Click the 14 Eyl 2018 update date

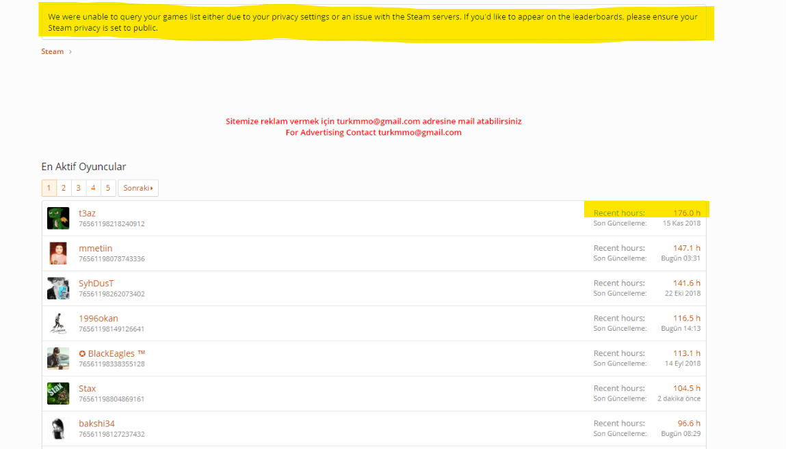(x=682, y=364)
